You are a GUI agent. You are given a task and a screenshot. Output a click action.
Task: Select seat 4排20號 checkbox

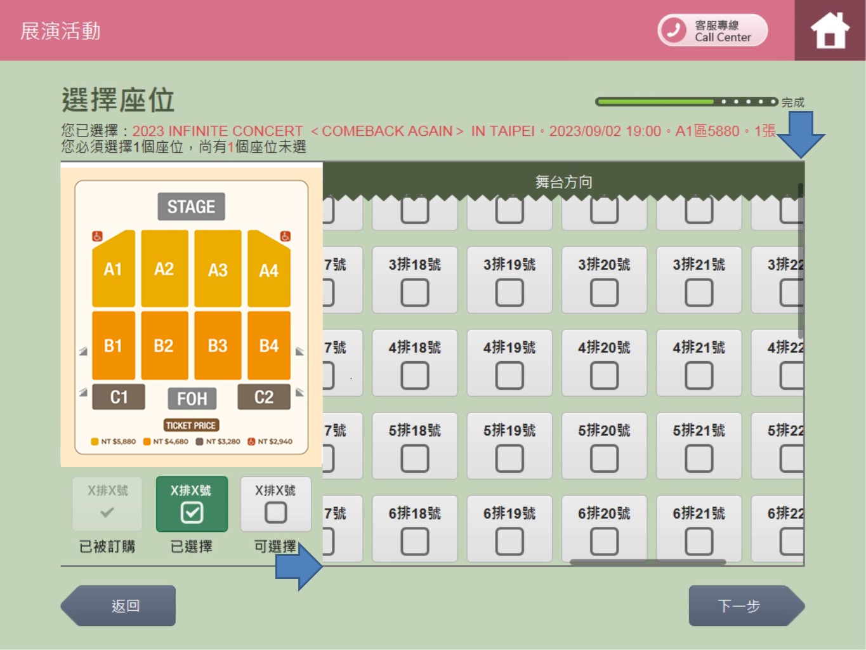604,375
